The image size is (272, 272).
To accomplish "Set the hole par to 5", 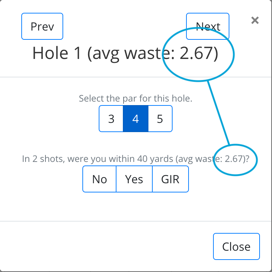I will pos(160,119).
